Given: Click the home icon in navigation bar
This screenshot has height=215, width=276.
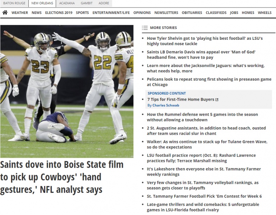Looking at the screenshot, I should point(5,13).
